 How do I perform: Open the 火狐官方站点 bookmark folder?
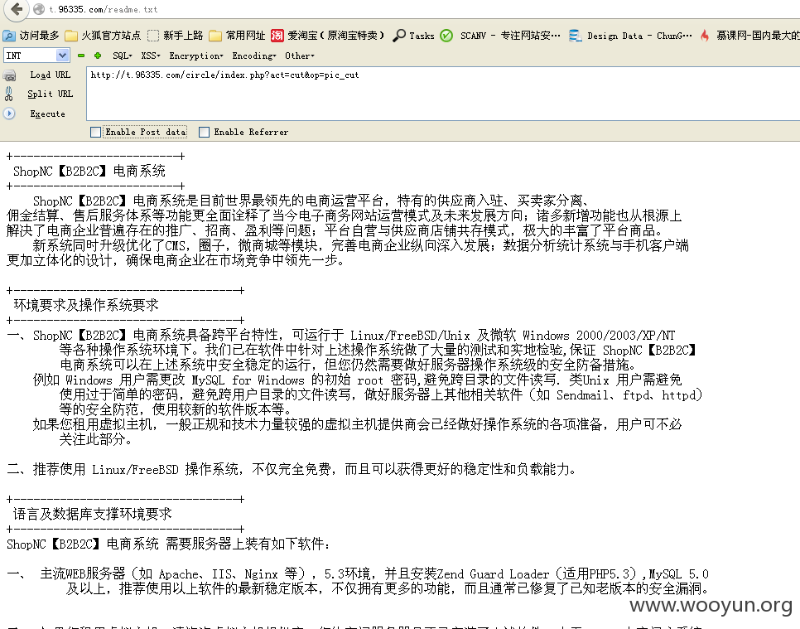(x=103, y=36)
